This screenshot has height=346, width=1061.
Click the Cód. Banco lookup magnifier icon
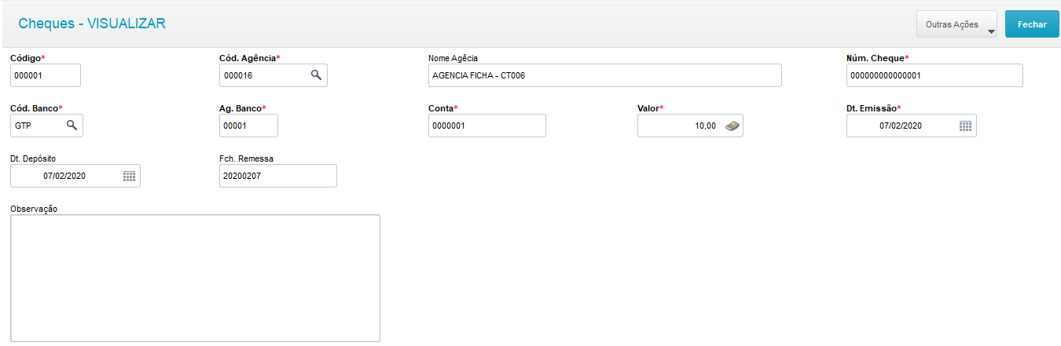(72, 126)
